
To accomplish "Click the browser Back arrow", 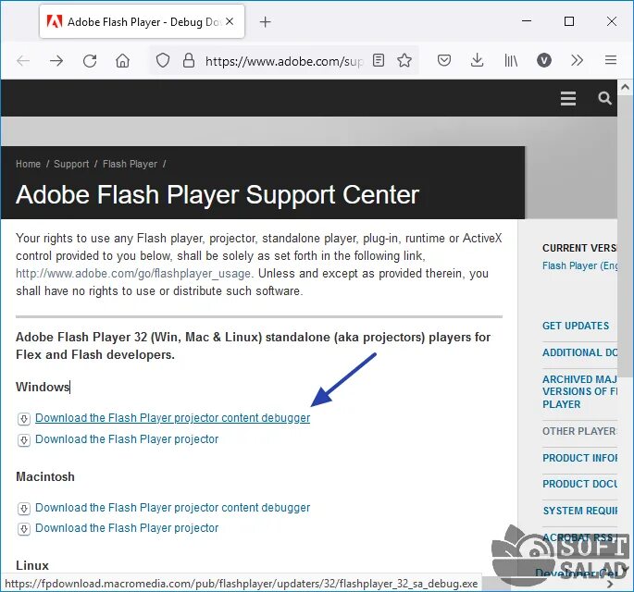I will coord(23,61).
